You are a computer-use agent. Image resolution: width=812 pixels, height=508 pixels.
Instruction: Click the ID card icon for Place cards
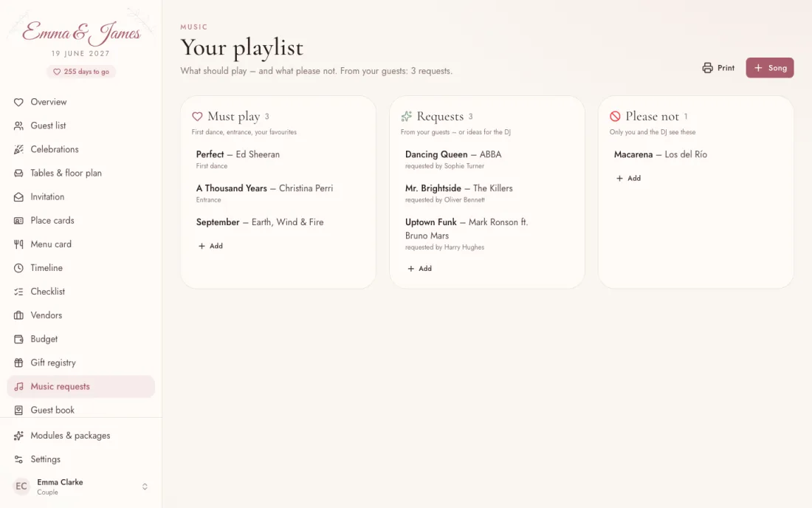tap(18, 221)
